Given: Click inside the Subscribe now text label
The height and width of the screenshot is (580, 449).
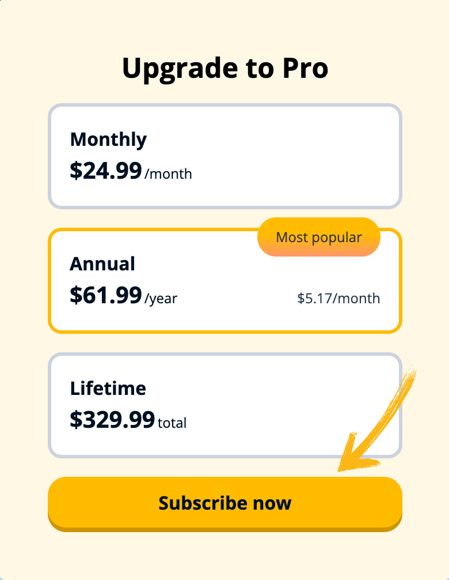Looking at the screenshot, I should pos(224,503).
